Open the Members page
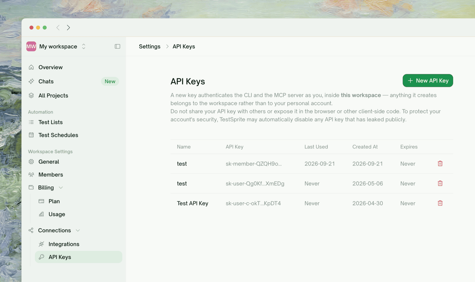Screen dimensions: 475x282 pos(51,175)
